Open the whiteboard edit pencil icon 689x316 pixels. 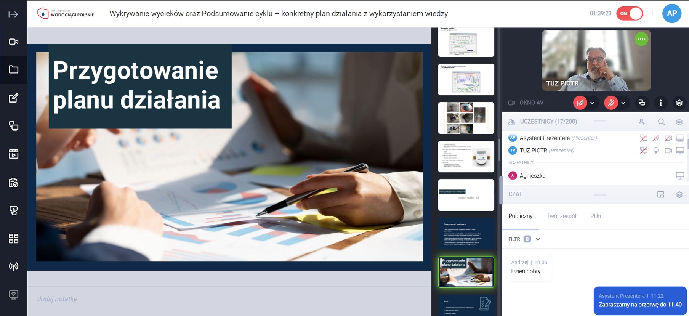13,98
